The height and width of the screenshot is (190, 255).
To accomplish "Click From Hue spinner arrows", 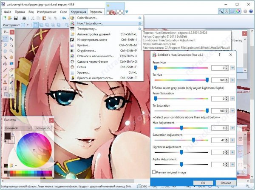I will pyautogui.click(x=227, y=68).
